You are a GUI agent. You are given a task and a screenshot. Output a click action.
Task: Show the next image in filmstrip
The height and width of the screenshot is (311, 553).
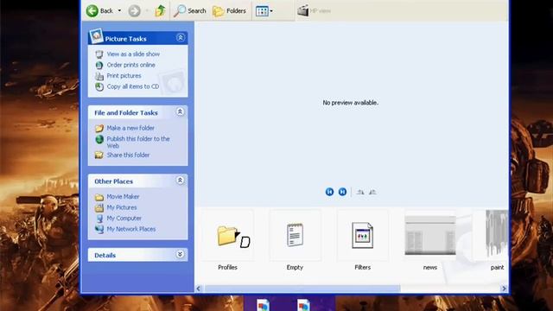tap(342, 192)
